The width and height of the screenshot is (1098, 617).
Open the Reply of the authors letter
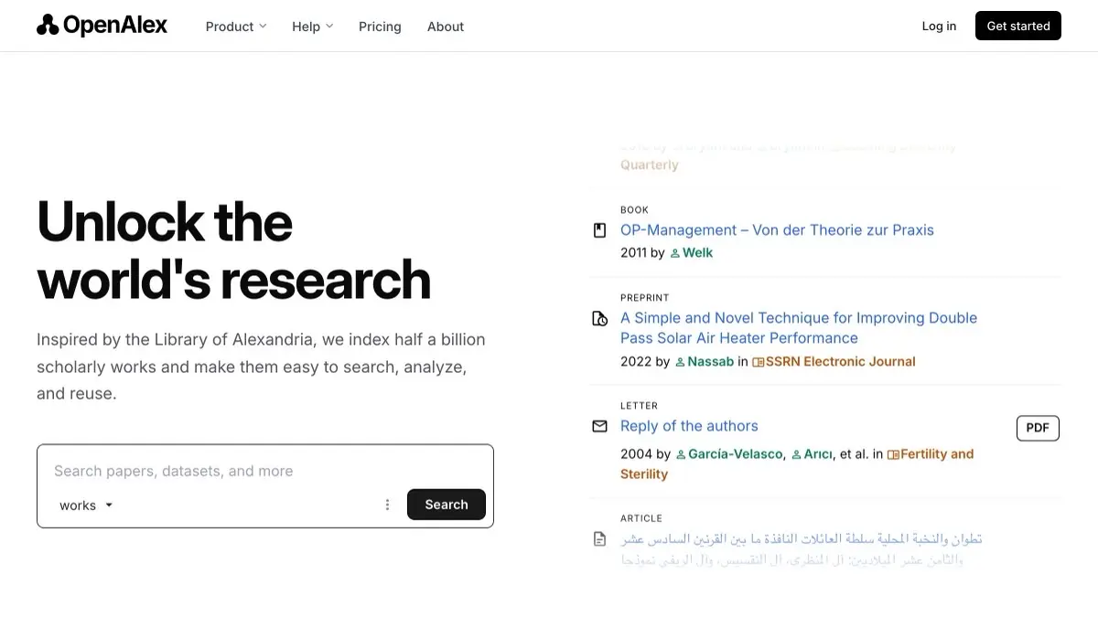[689, 426]
